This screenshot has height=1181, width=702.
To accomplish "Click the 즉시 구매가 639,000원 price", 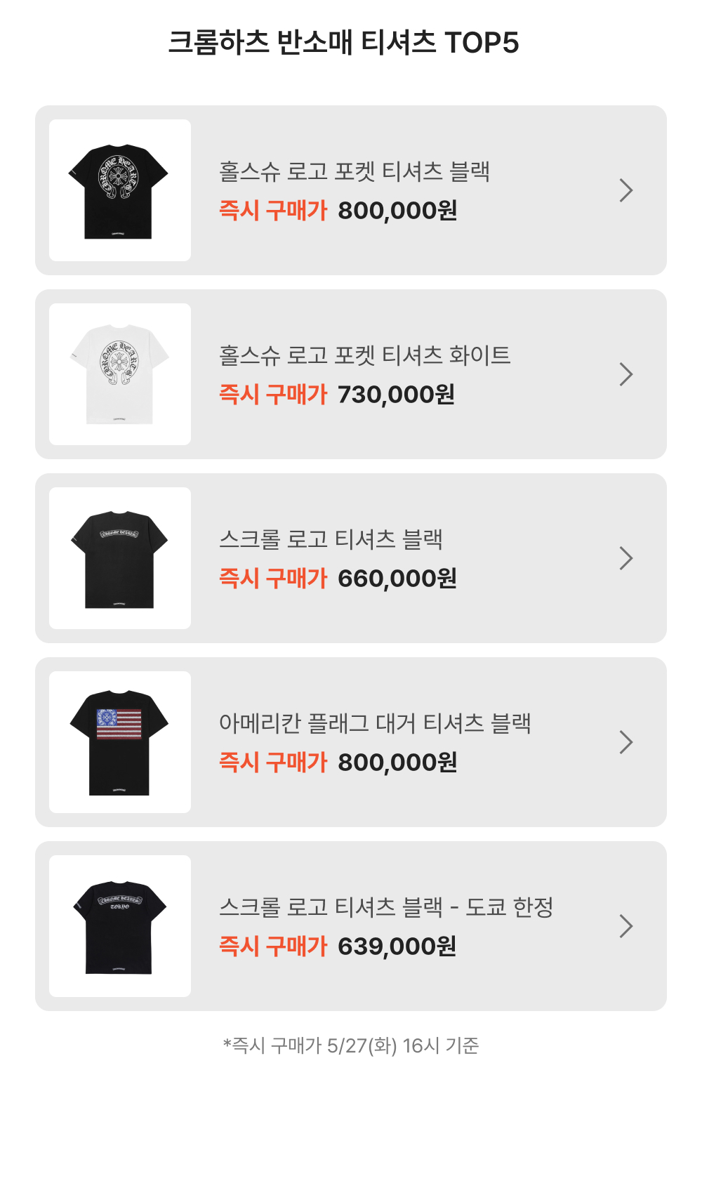I will pyautogui.click(x=338, y=946).
